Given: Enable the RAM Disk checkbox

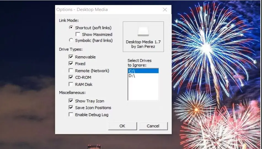Looking at the screenshot, I should (x=71, y=84).
